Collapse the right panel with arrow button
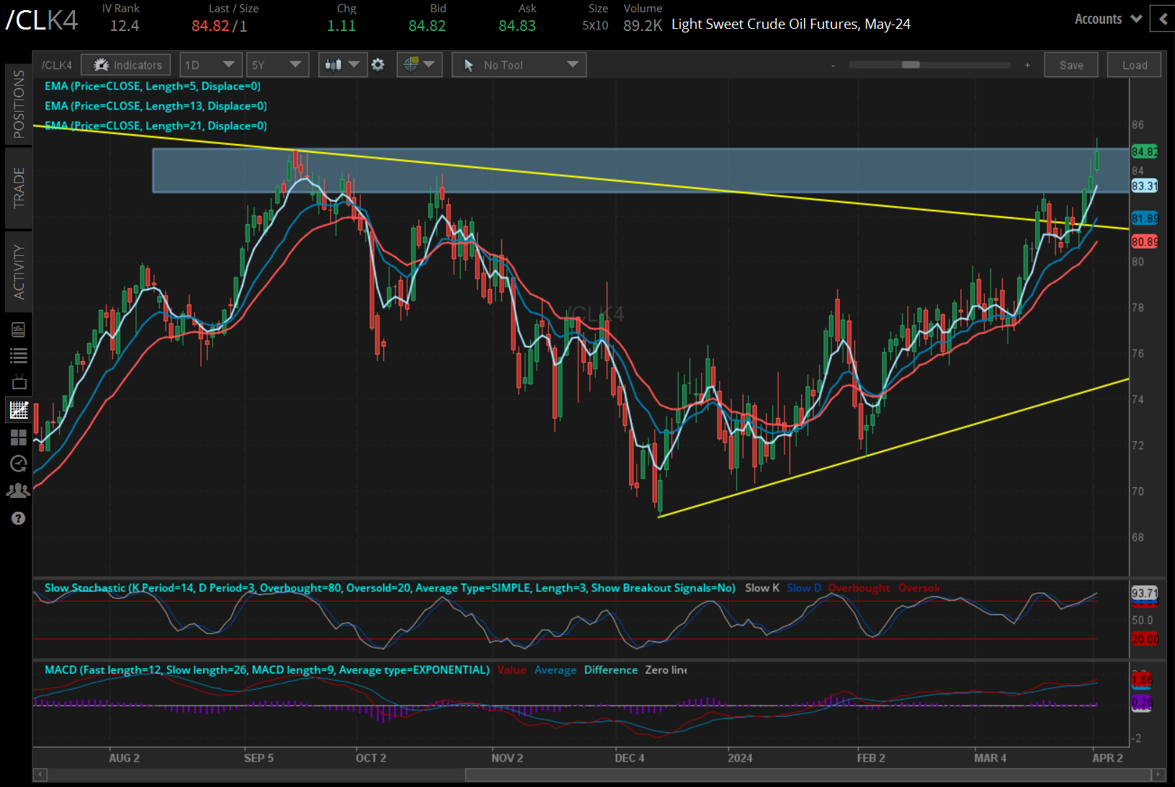The image size is (1175, 787). coord(1163,19)
